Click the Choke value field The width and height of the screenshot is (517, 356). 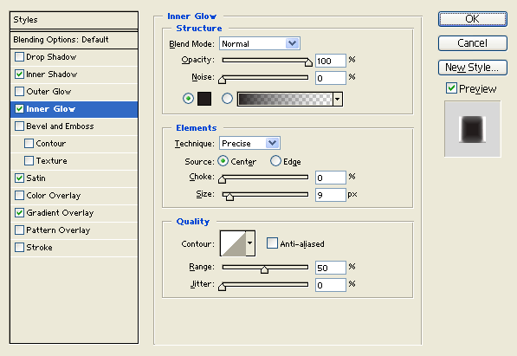point(331,178)
